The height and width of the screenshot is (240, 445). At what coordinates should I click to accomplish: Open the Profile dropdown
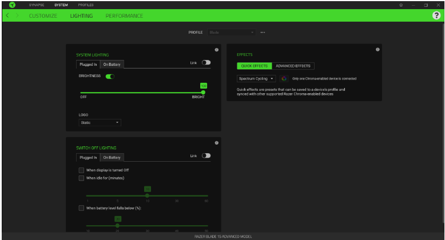[232, 33]
